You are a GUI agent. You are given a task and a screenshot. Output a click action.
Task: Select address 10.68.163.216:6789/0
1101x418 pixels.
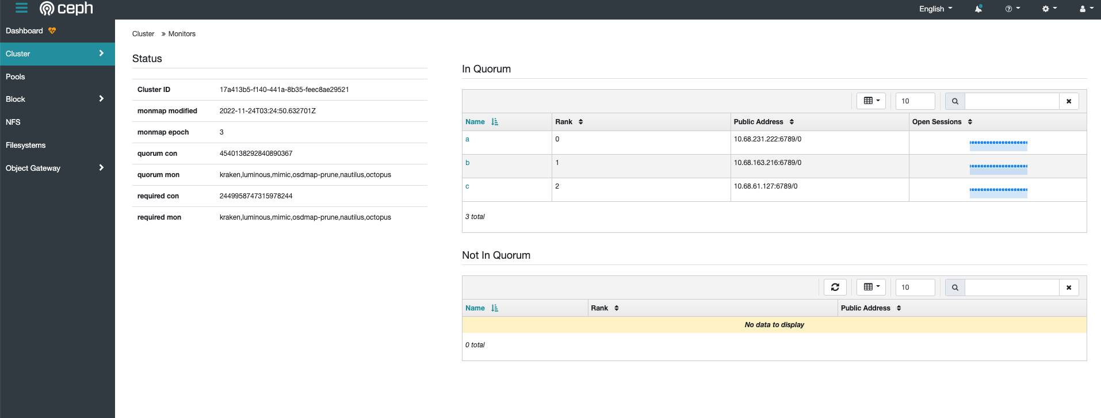767,163
